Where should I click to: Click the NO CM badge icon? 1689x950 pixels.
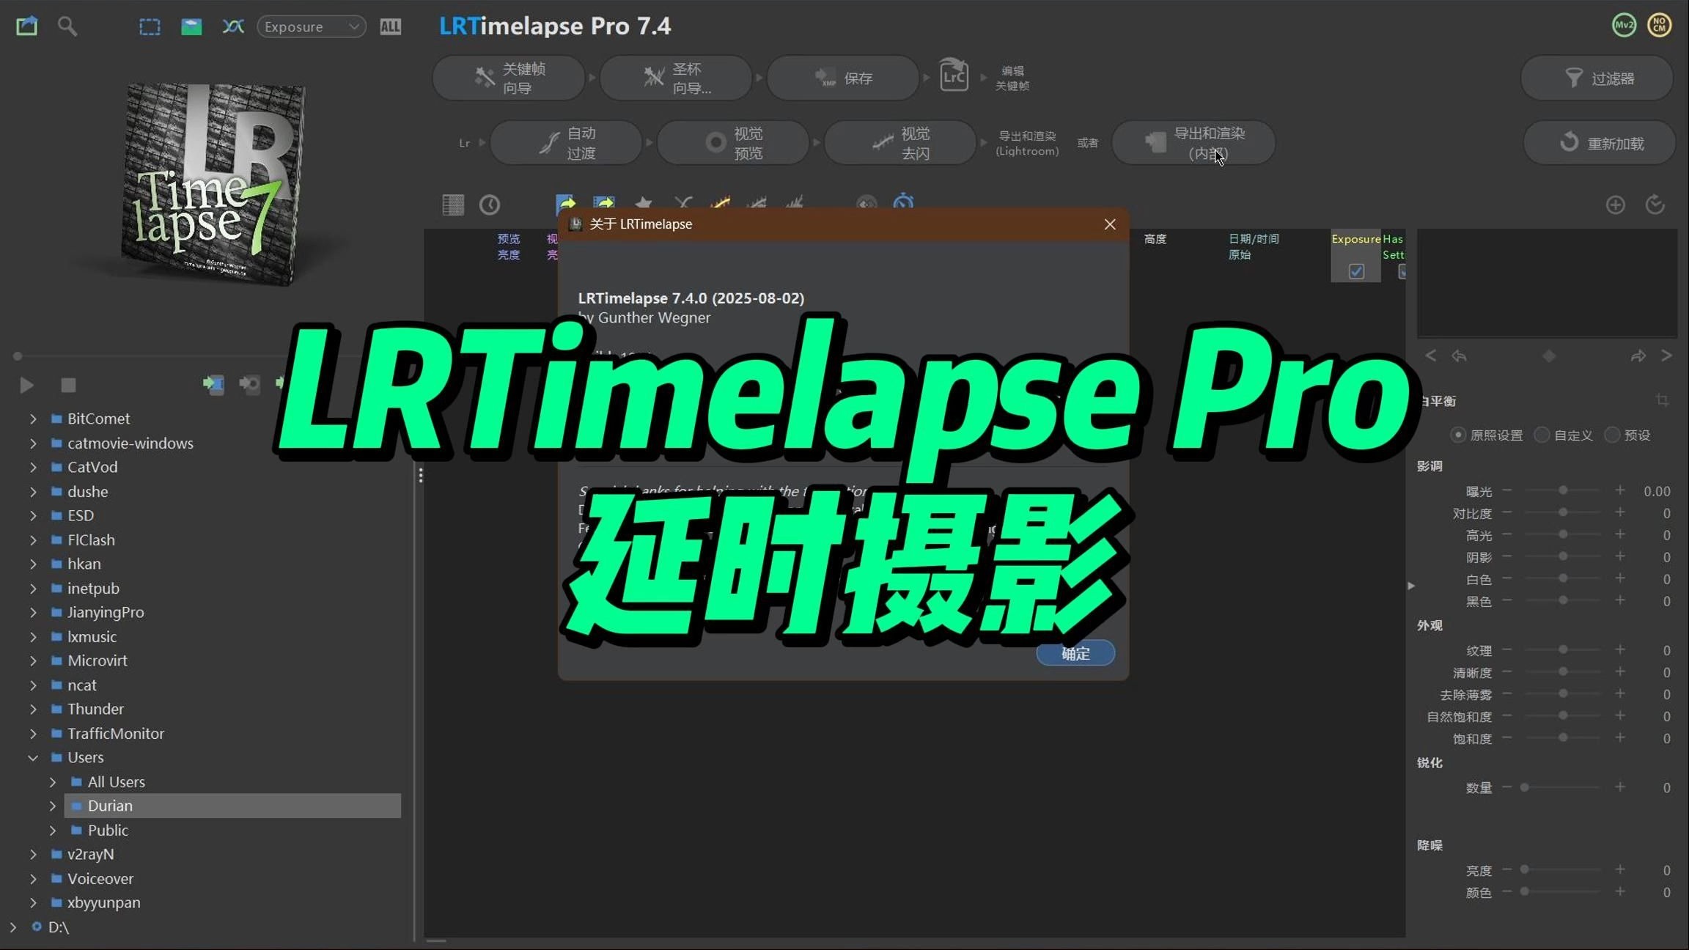(x=1660, y=26)
